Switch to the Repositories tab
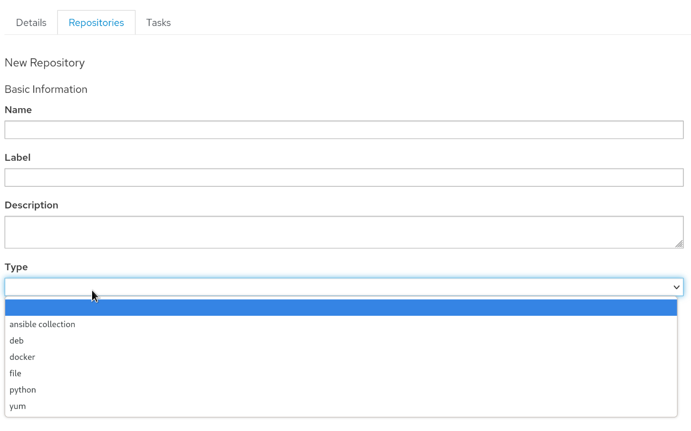The width and height of the screenshot is (691, 431). click(x=96, y=22)
